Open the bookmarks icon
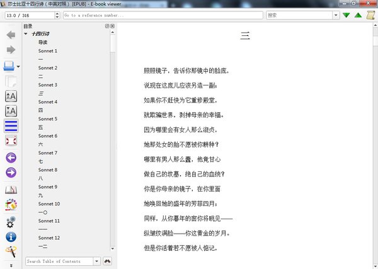Image resolution: width=378 pixels, height=269 pixels. [x=11, y=190]
